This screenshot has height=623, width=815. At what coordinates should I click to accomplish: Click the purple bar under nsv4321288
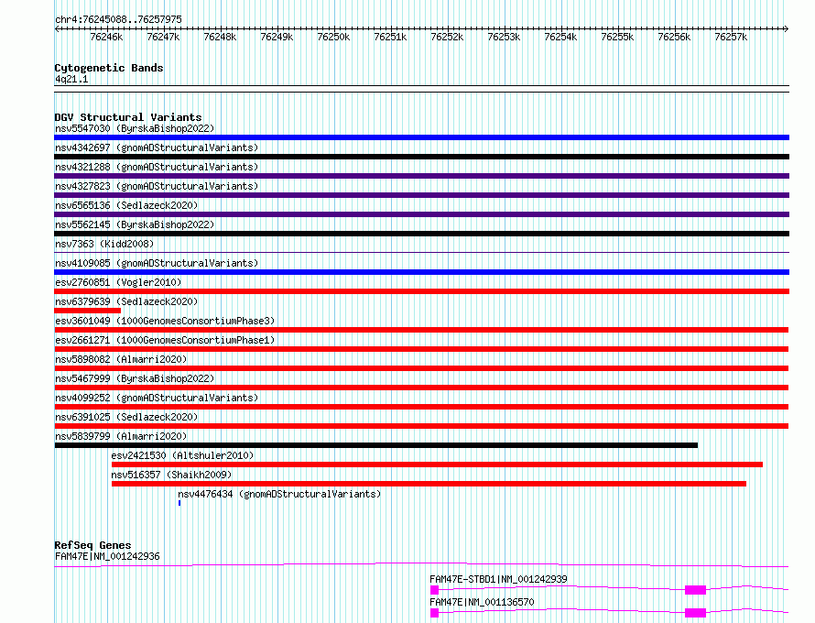[x=421, y=176]
